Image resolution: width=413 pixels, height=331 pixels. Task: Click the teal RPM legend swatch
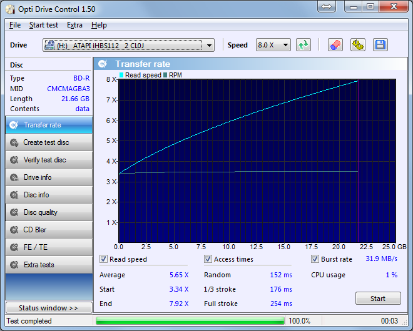pos(165,75)
